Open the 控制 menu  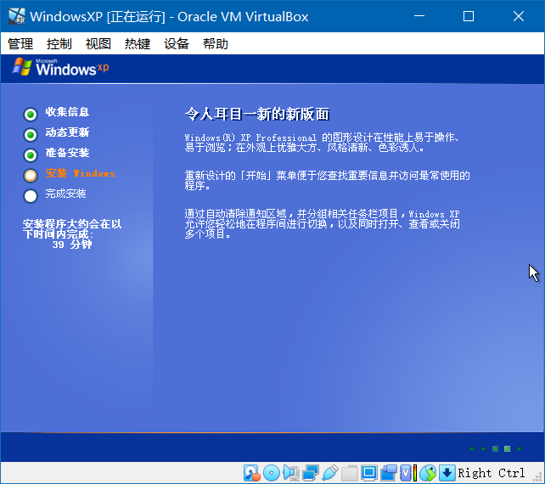click(x=59, y=44)
